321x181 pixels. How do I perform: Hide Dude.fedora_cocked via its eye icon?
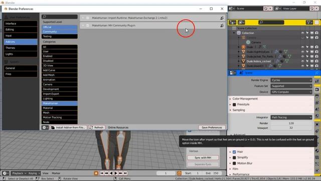(302, 61)
